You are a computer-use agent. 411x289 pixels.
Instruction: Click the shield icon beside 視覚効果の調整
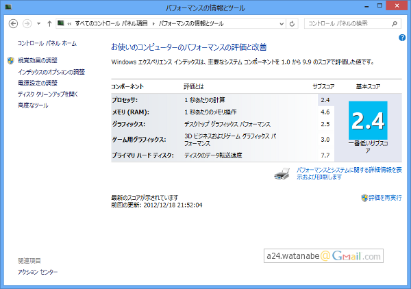[x=10, y=61]
